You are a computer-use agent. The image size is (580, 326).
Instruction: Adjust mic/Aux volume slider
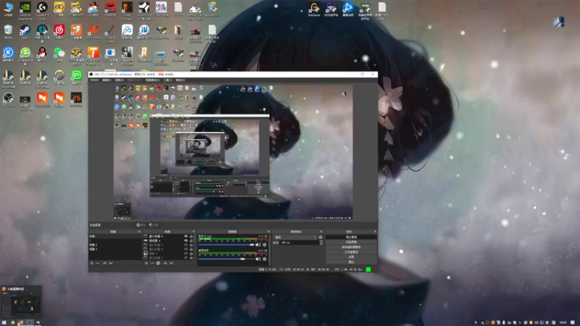[x=226, y=245]
